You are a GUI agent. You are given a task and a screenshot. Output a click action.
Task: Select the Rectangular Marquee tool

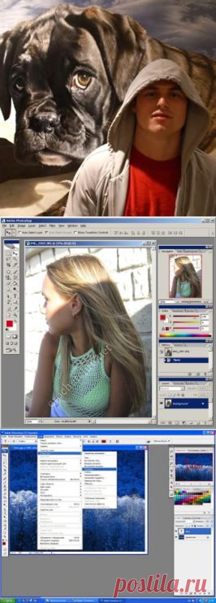point(8,253)
